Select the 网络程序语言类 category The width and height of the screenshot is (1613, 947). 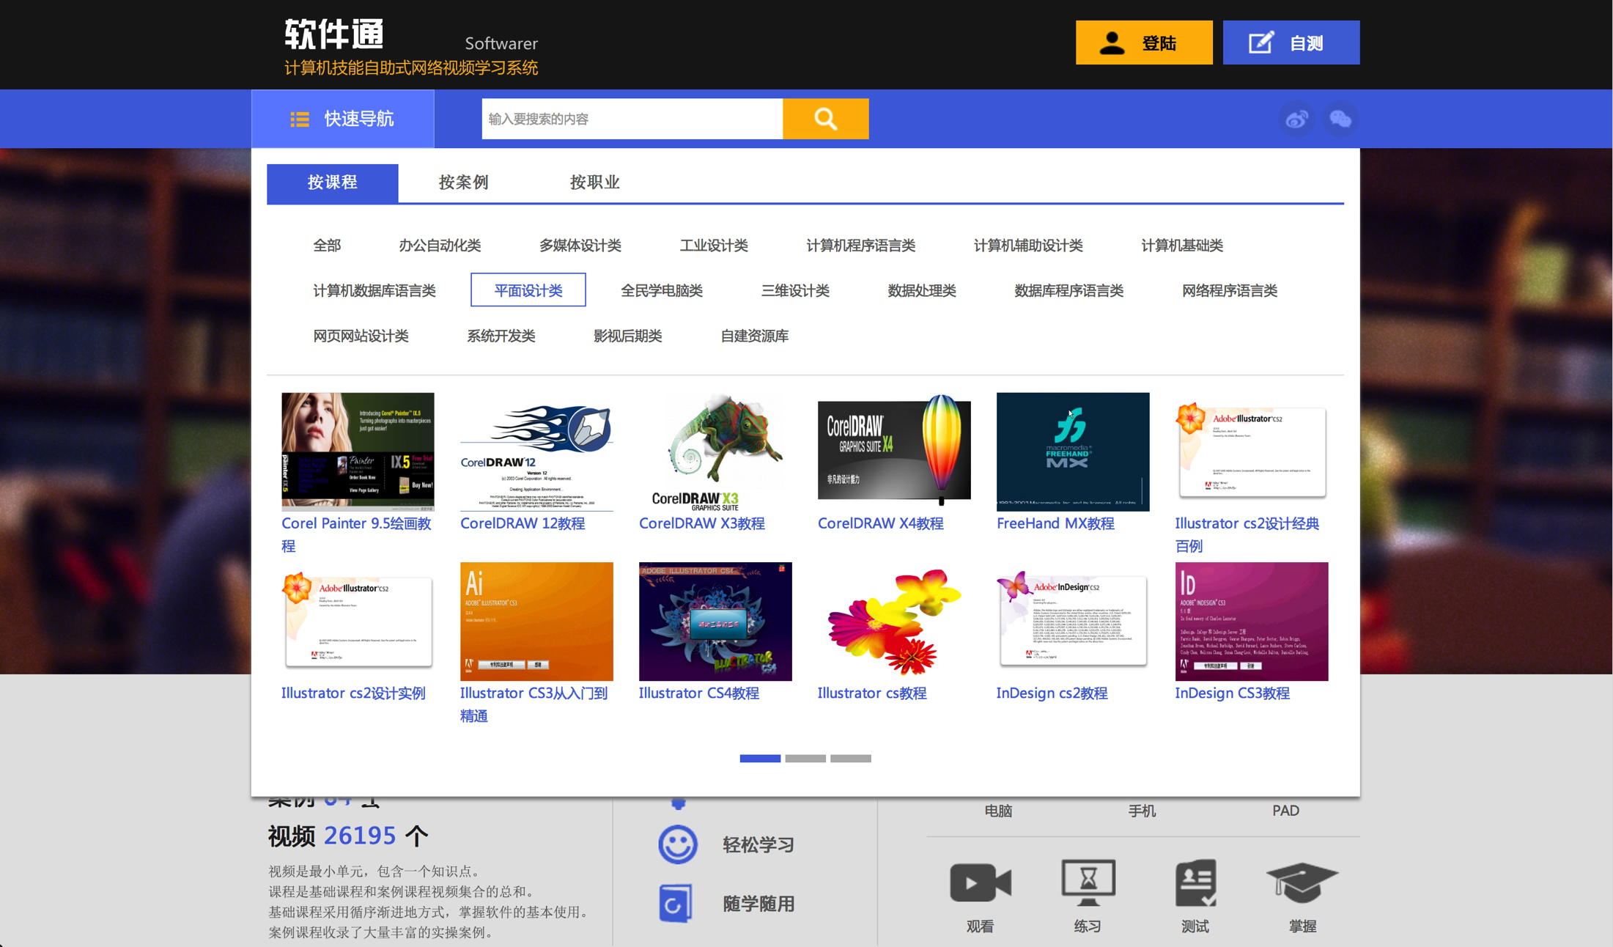click(1229, 291)
